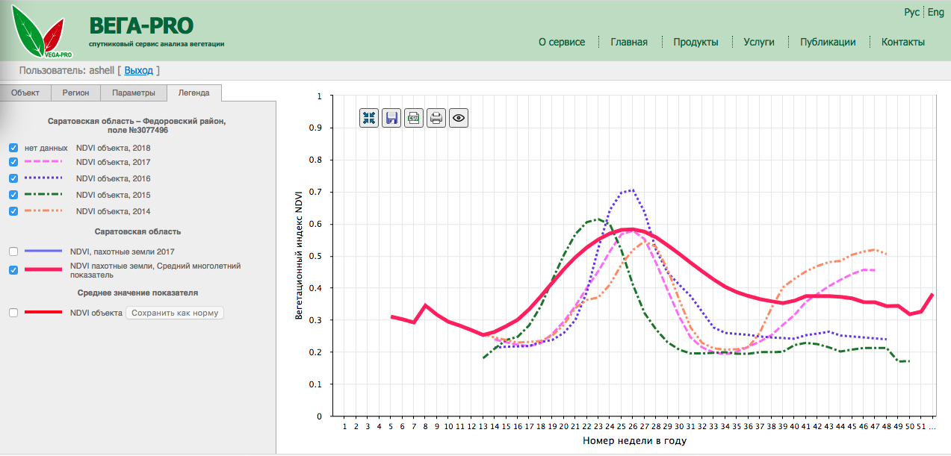Open the Регион tab

click(75, 93)
